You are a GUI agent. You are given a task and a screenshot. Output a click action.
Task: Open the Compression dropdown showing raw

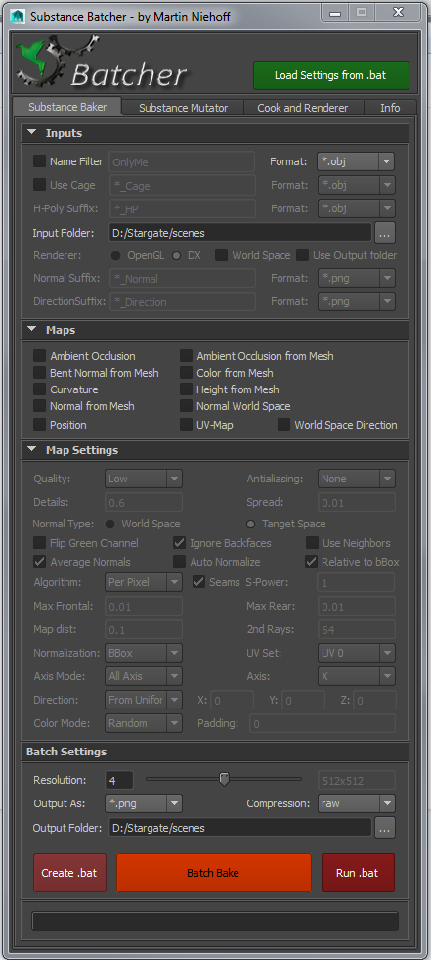coord(357,802)
